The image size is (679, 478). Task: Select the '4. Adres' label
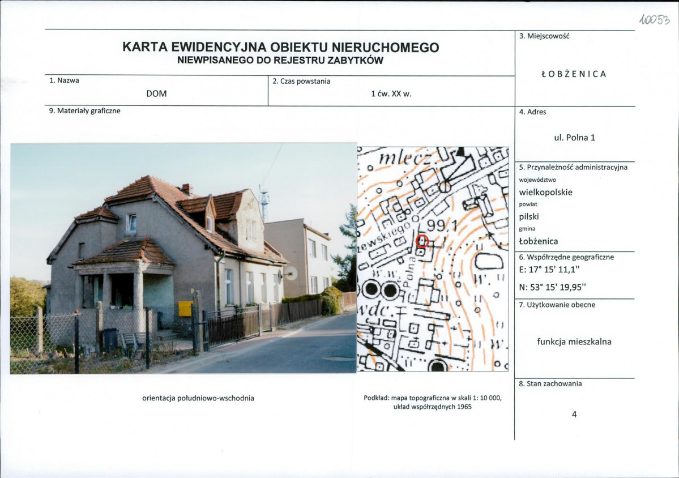click(533, 112)
